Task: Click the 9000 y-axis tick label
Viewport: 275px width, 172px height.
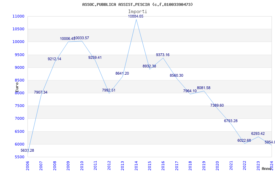Action: coord(20,67)
